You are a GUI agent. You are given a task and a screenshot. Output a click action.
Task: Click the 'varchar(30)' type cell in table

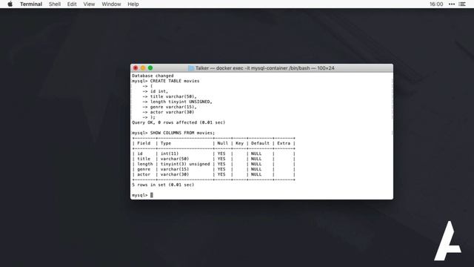point(175,174)
